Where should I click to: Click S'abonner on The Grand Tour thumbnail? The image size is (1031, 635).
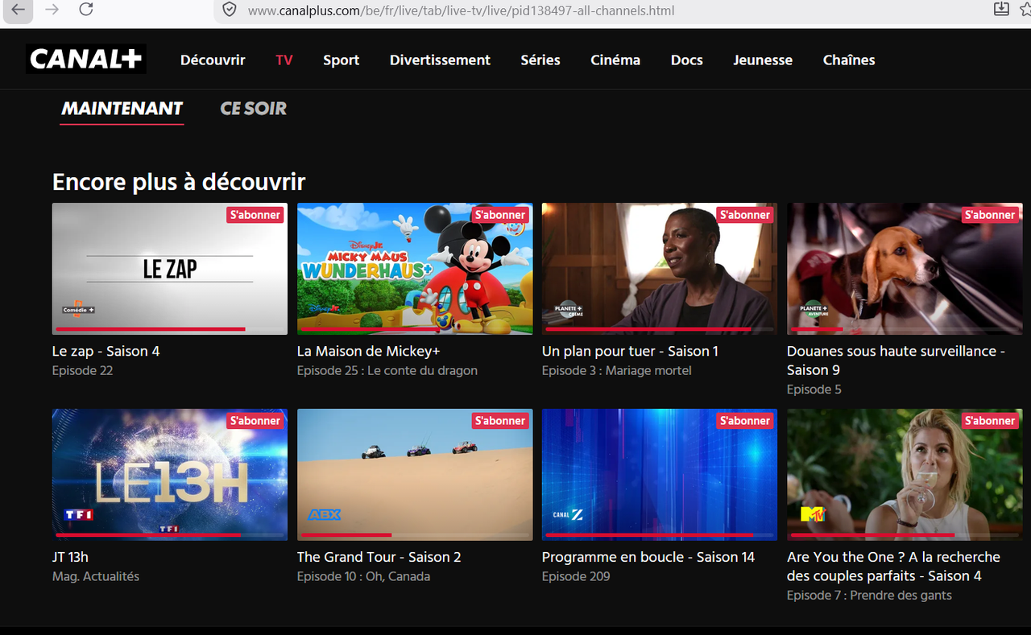[x=500, y=421]
